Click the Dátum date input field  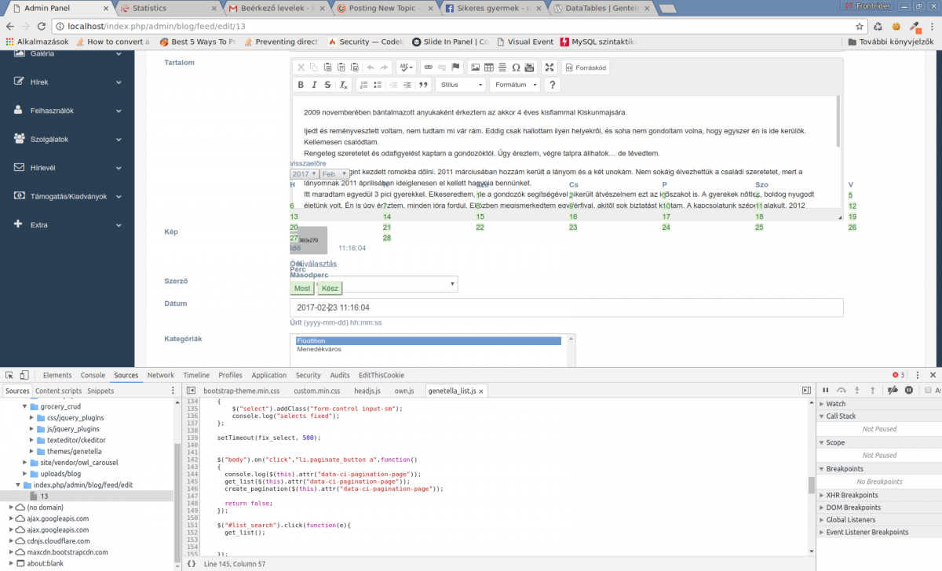566,307
